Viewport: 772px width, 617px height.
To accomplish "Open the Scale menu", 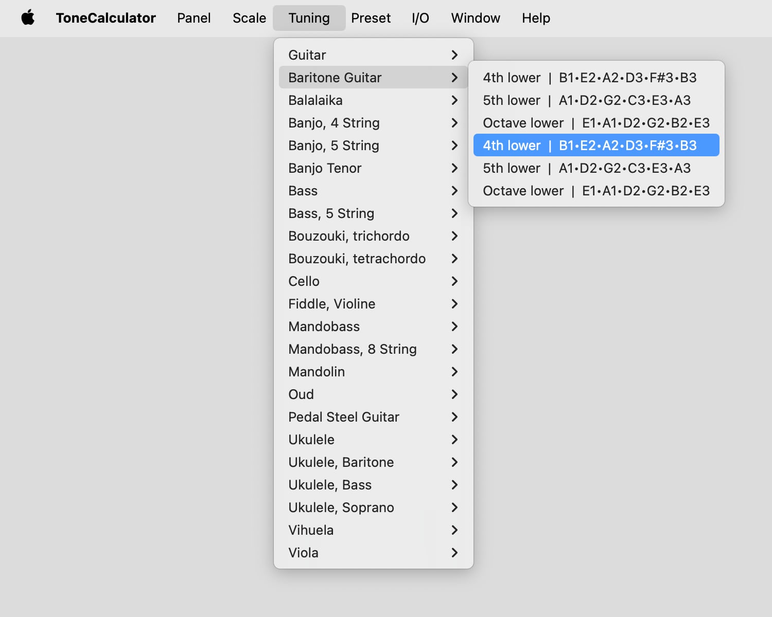I will (249, 18).
